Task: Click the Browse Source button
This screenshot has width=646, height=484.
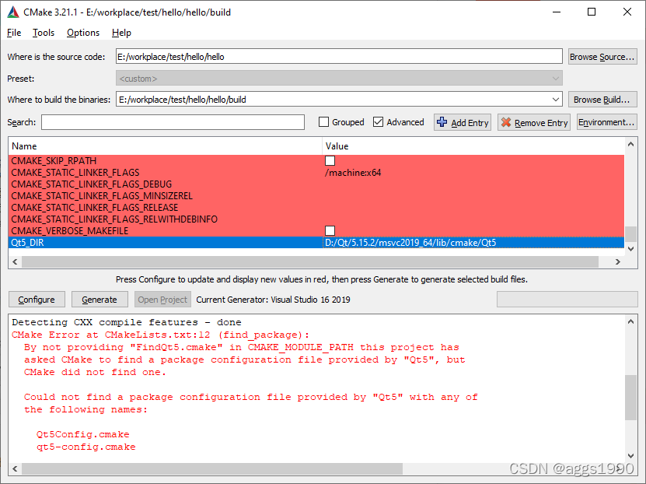Action: (602, 57)
